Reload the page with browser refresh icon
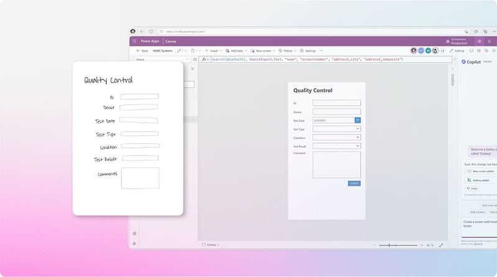 tap(151, 32)
